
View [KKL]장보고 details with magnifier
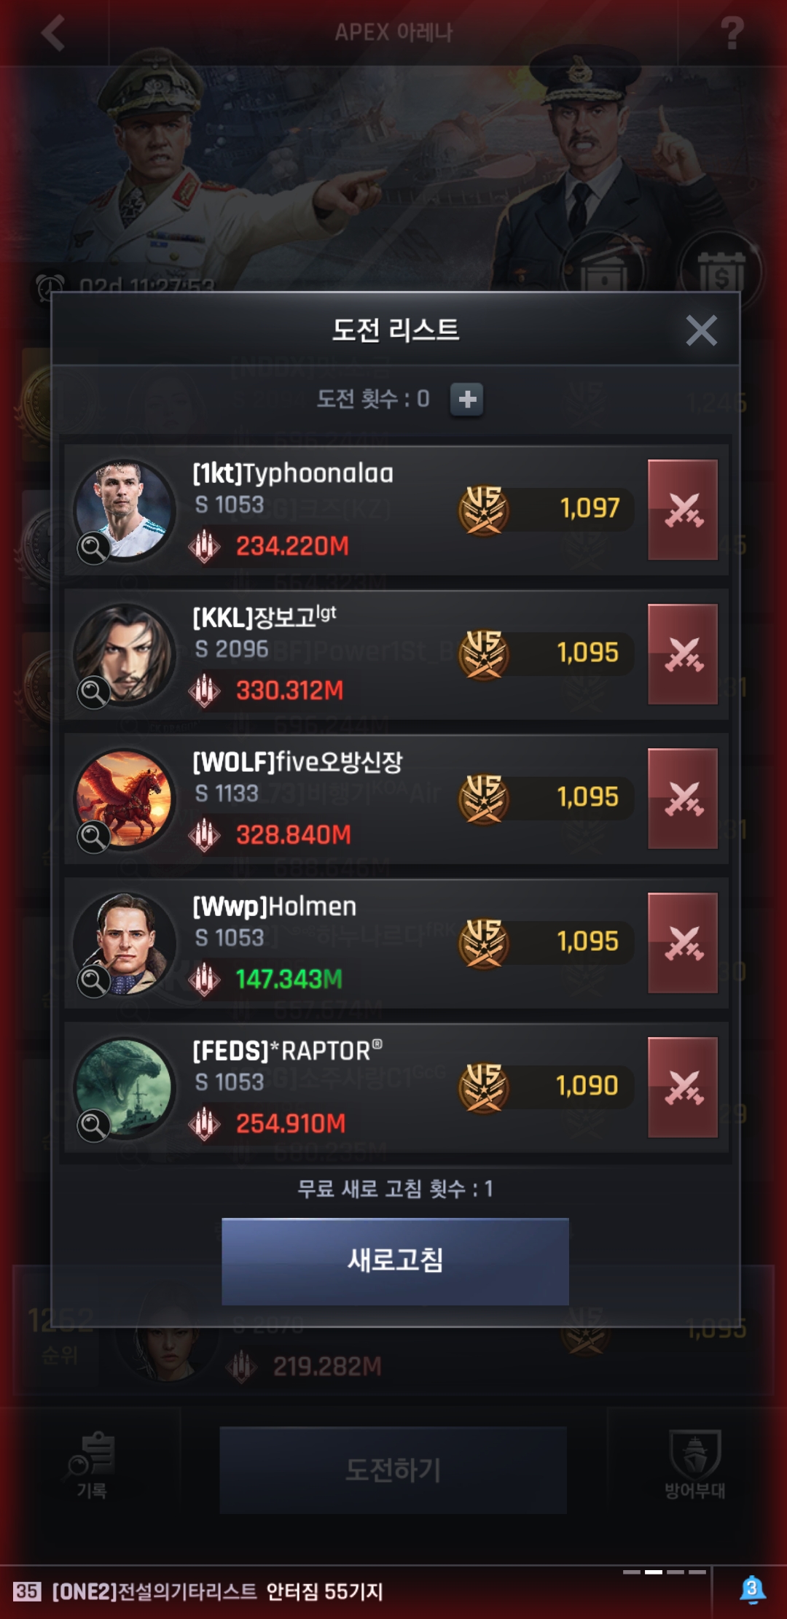coord(94,692)
